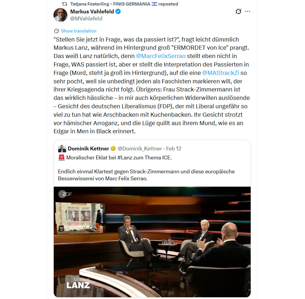Open Dominik Kettner's small avatar

(x=62, y=149)
